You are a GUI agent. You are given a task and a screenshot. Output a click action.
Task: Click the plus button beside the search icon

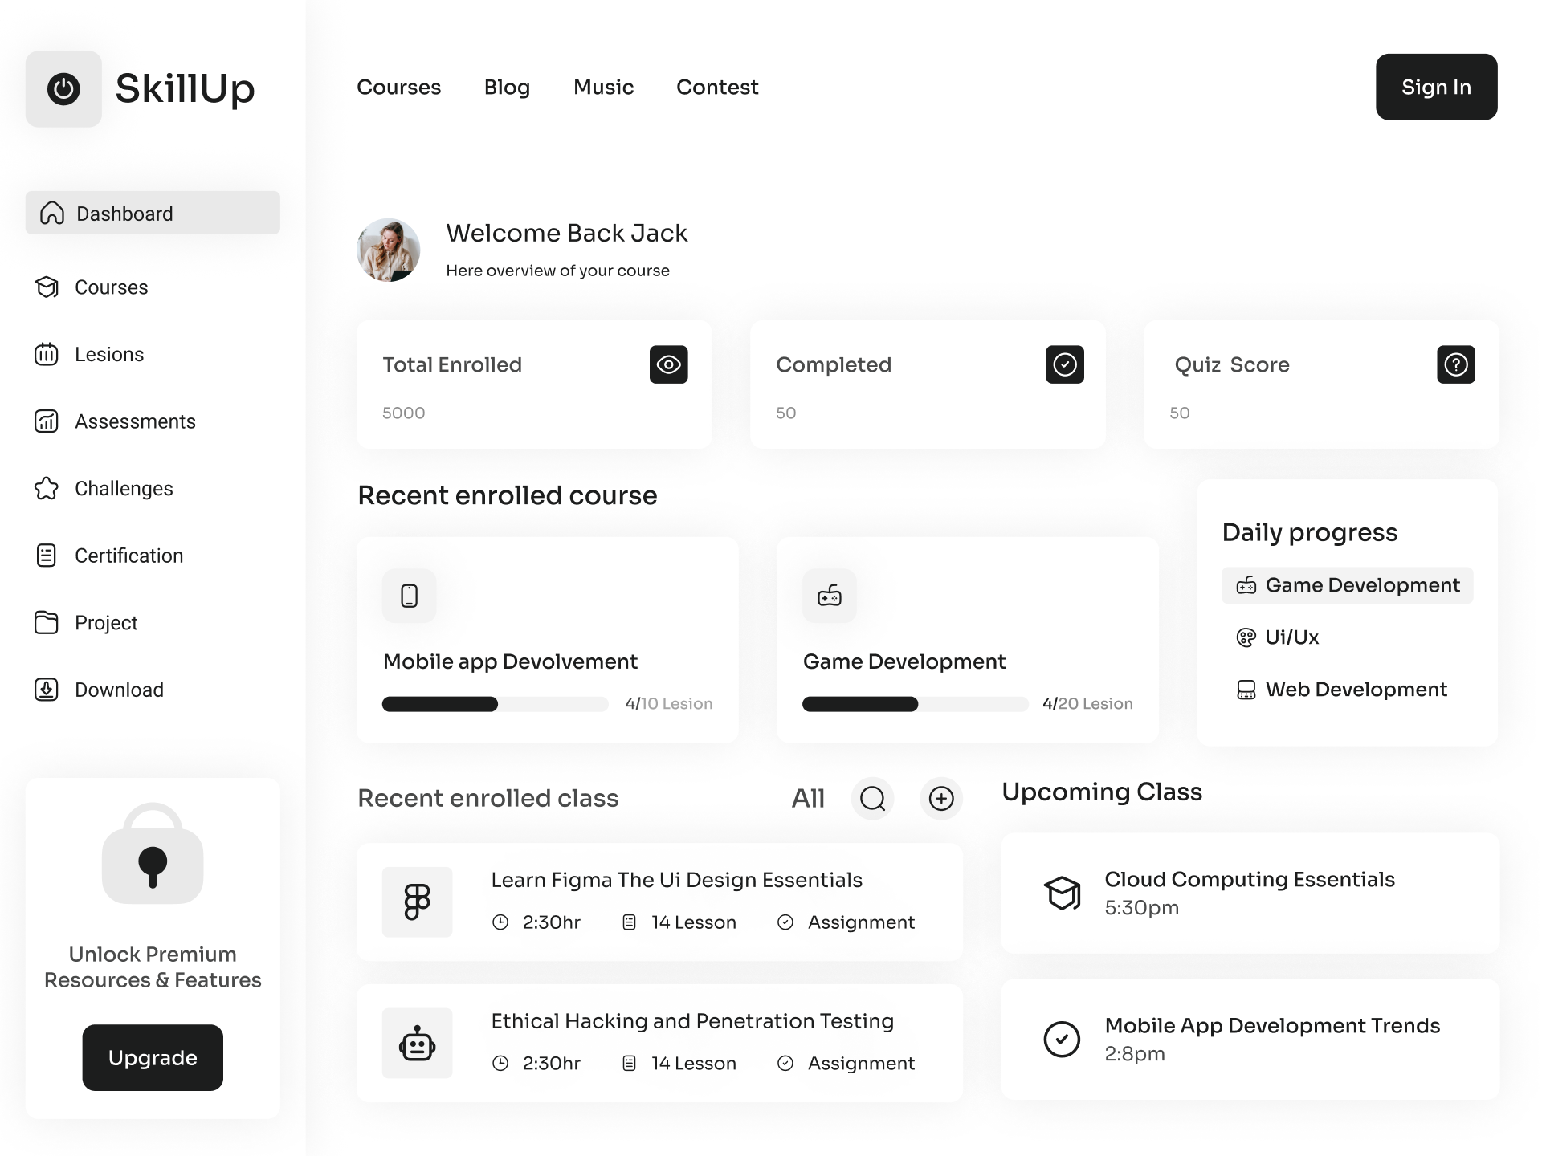[940, 799]
